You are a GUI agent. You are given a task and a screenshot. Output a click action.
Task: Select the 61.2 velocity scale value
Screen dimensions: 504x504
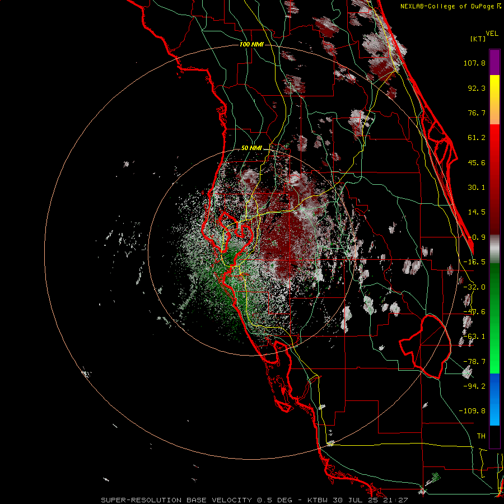[x=477, y=138]
